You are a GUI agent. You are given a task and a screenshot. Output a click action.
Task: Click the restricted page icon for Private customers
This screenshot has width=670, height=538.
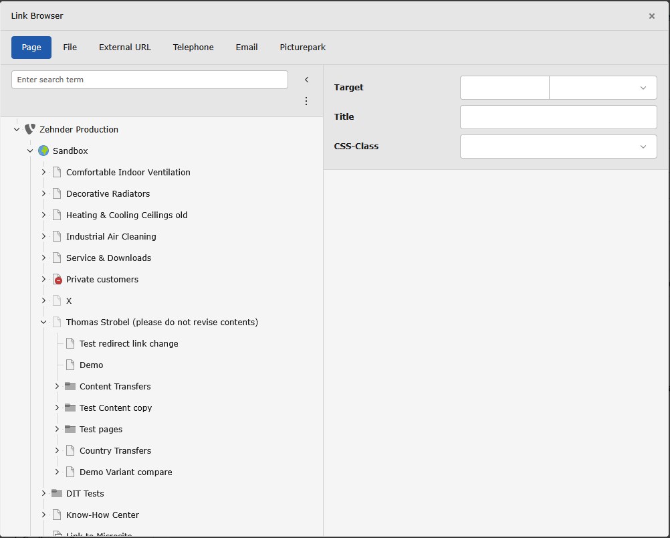[57, 279]
